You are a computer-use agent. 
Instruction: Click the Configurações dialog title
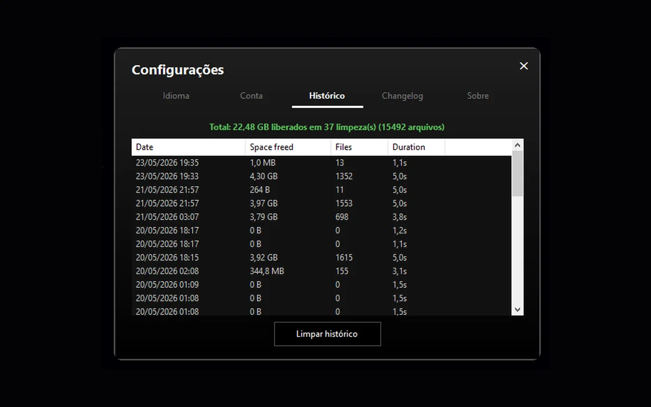click(x=178, y=70)
